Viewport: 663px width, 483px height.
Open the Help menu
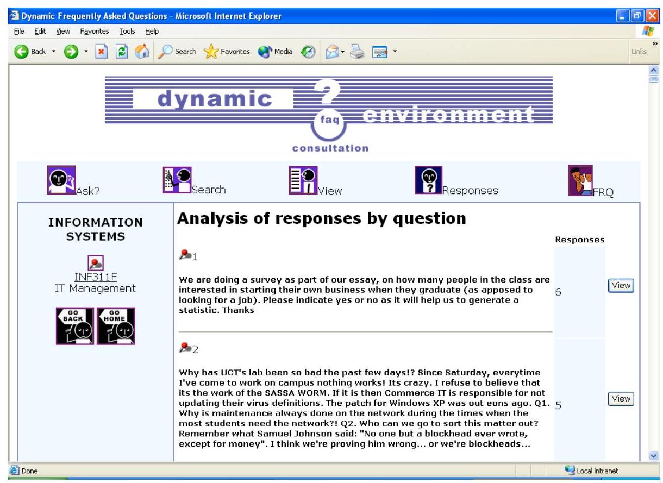152,32
